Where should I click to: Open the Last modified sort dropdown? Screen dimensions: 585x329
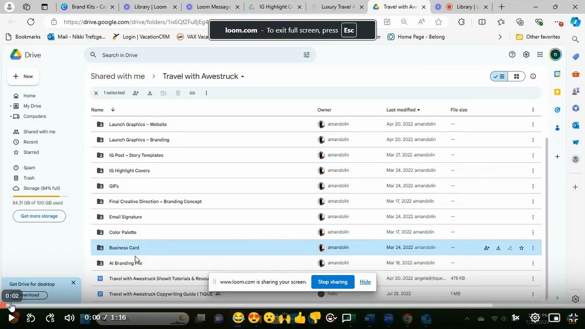403,110
